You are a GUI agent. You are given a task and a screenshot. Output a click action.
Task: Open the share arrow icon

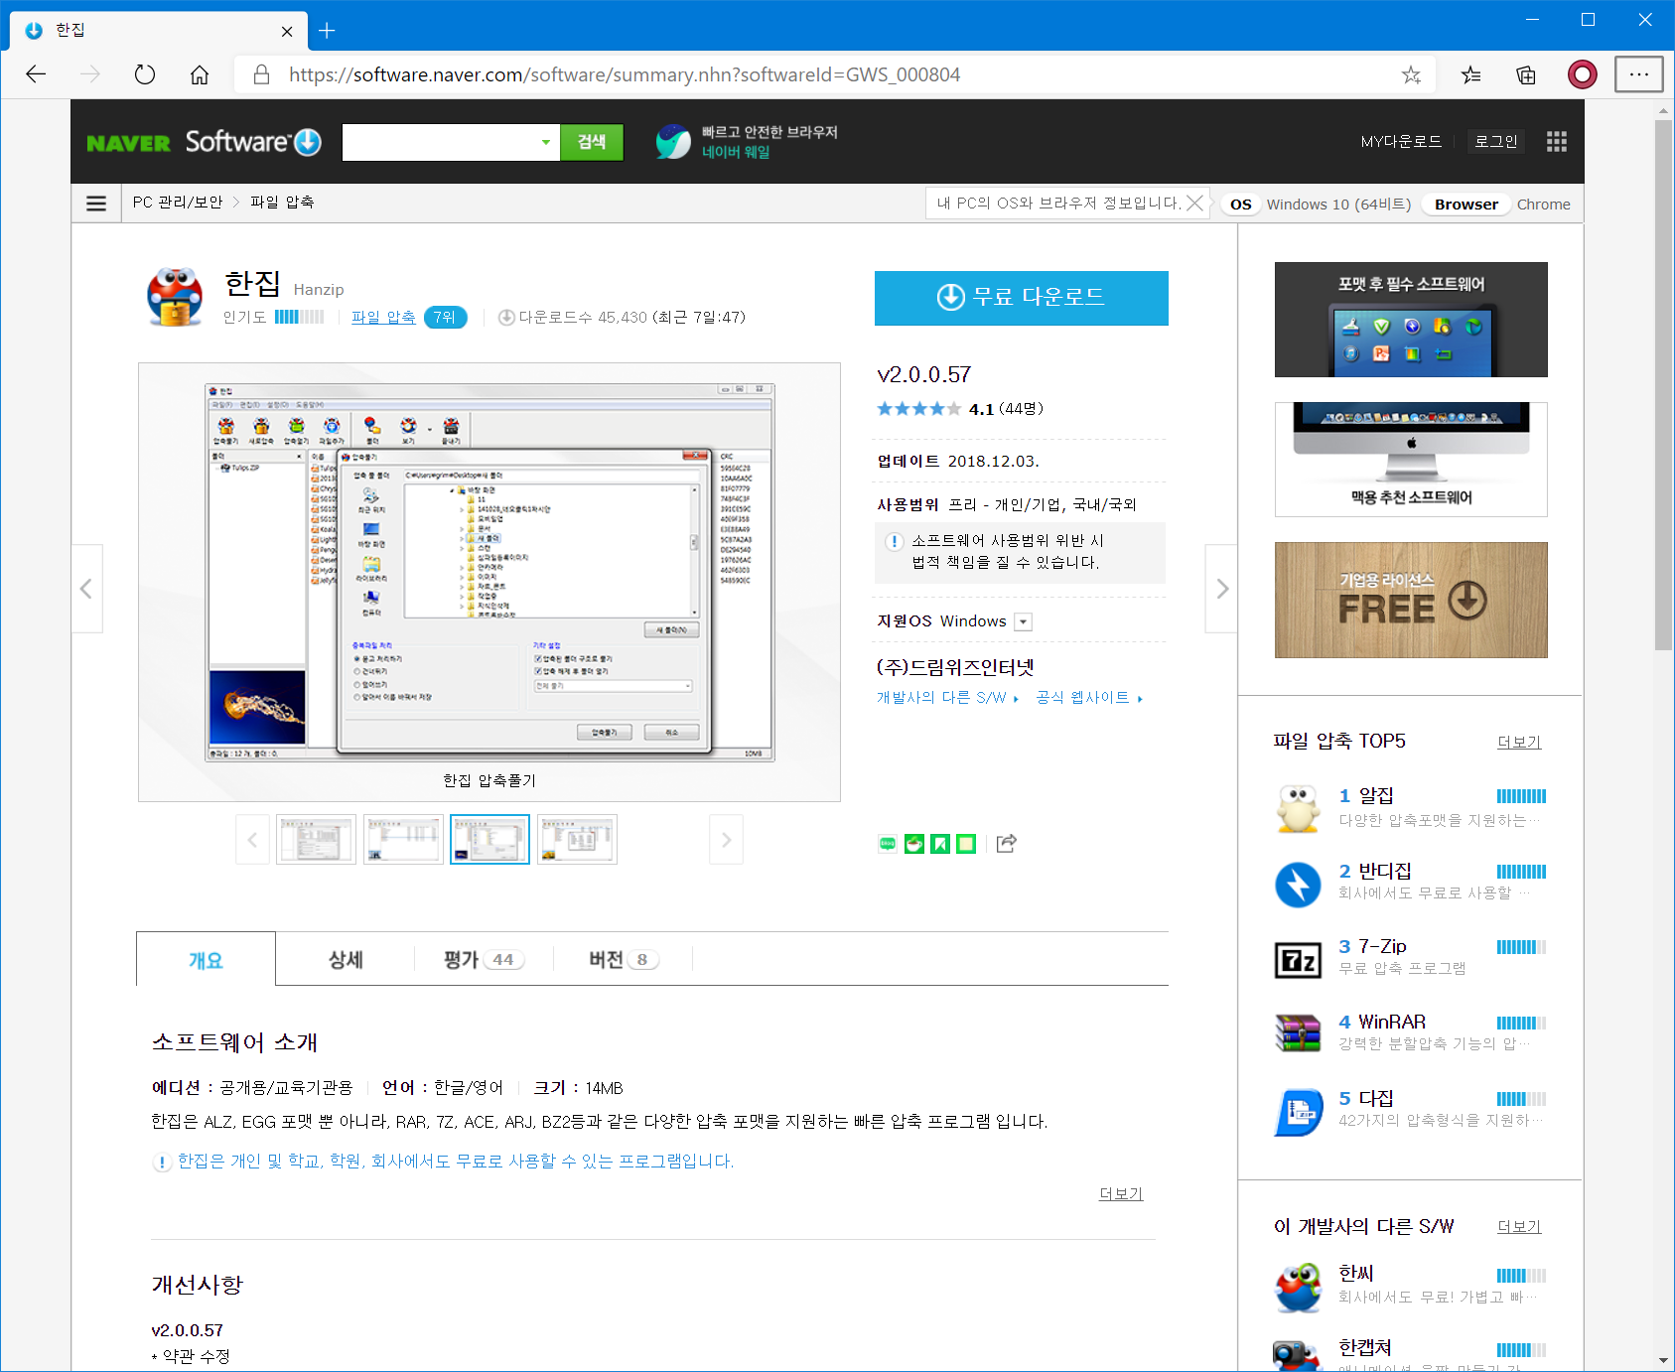tap(1006, 844)
